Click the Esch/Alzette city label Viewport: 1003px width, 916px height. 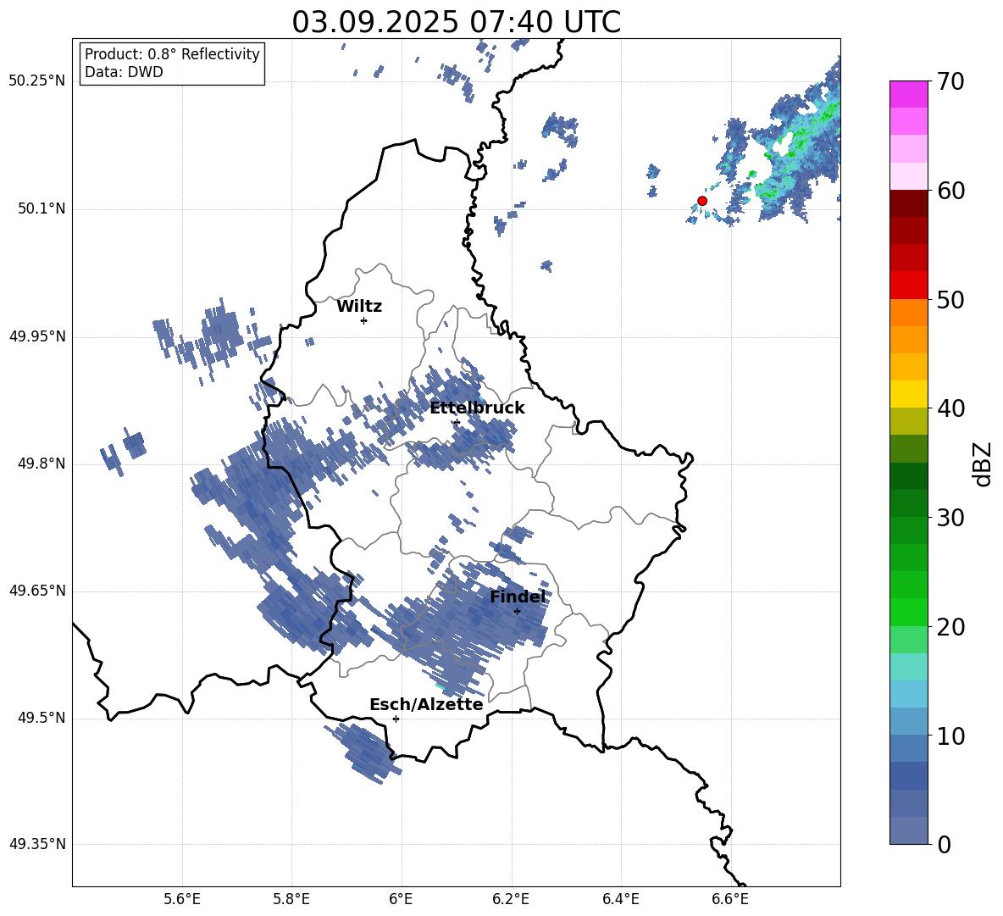pyautogui.click(x=426, y=704)
